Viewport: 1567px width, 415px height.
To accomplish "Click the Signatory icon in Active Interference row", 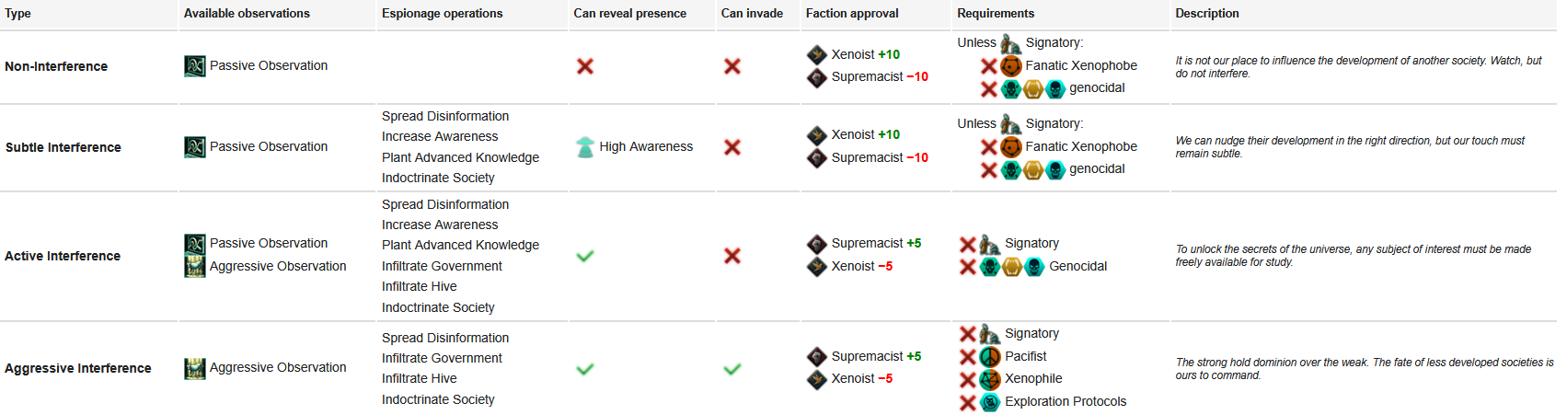I will [990, 244].
